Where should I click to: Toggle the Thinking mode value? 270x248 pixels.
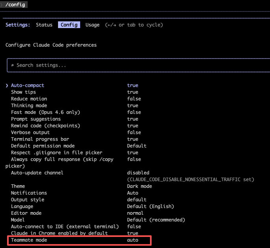point(133,106)
